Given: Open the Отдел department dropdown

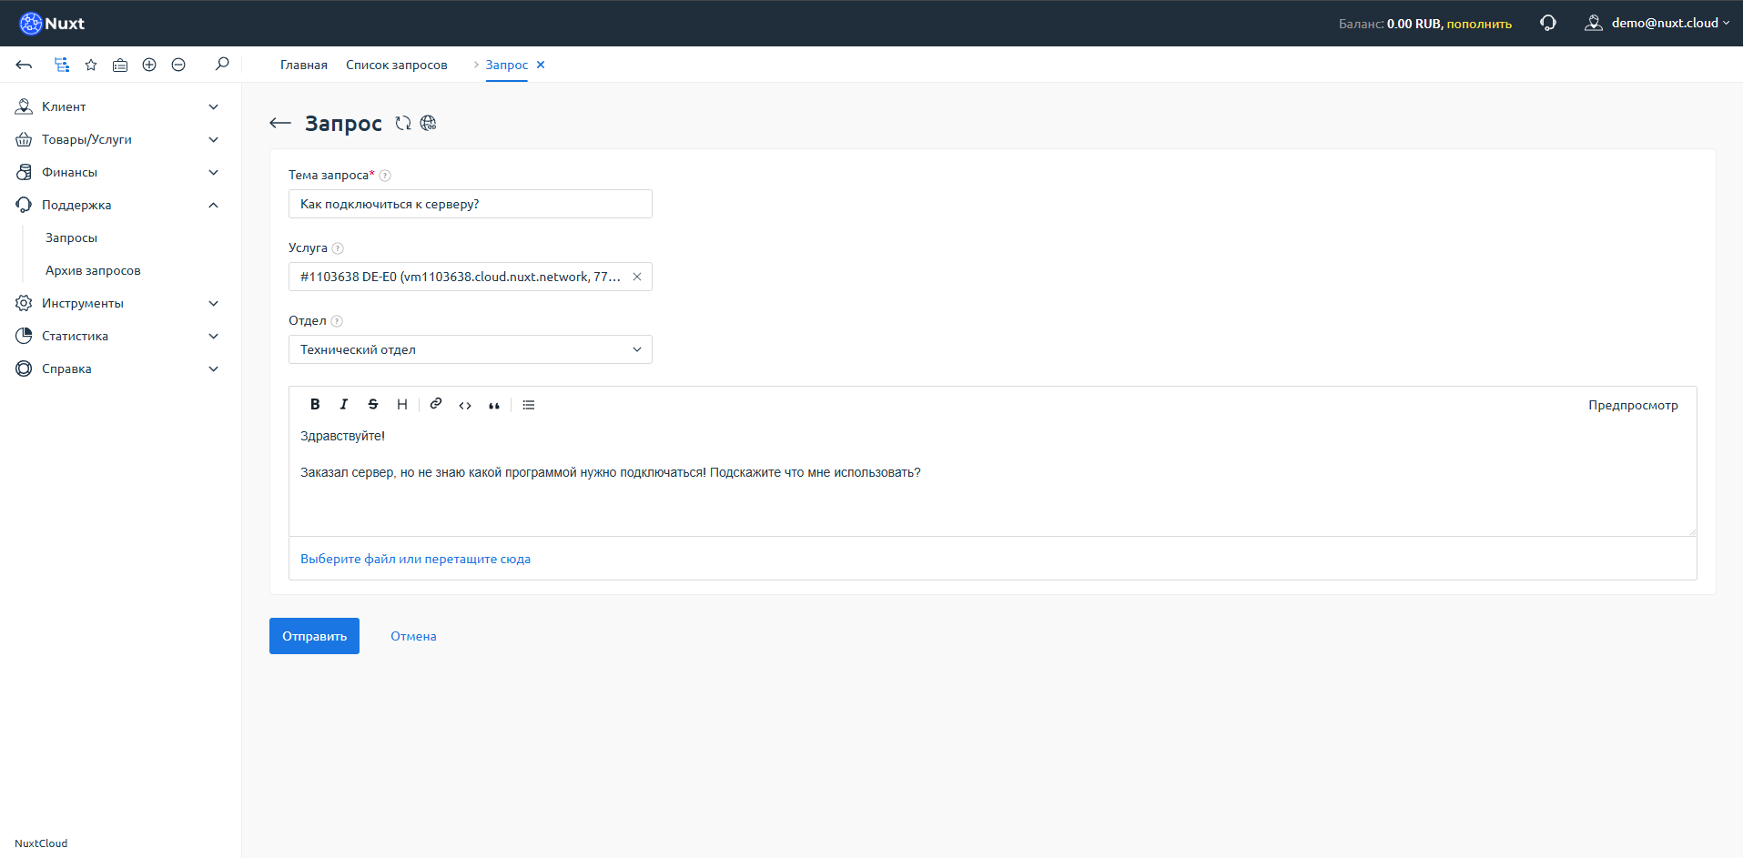Looking at the screenshot, I should (470, 349).
